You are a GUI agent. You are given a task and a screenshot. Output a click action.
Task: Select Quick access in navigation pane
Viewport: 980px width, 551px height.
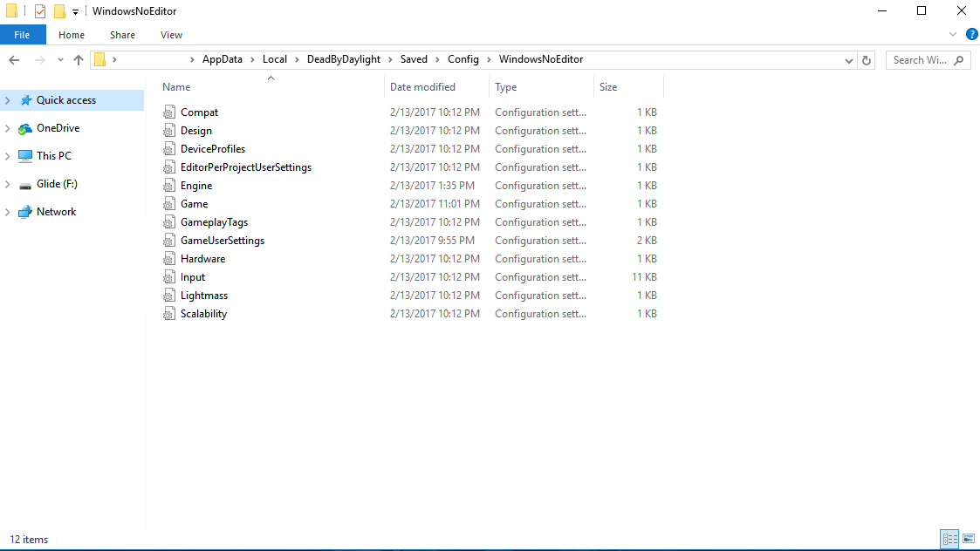(x=66, y=100)
